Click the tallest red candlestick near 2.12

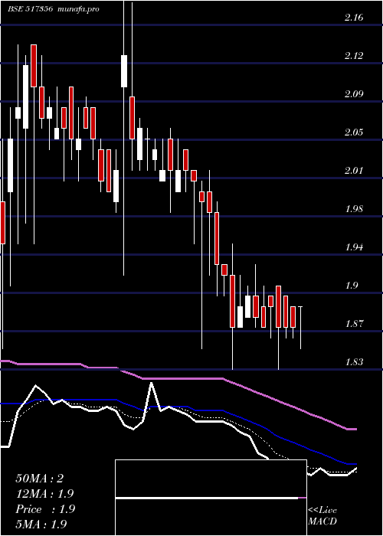[x=34, y=66]
